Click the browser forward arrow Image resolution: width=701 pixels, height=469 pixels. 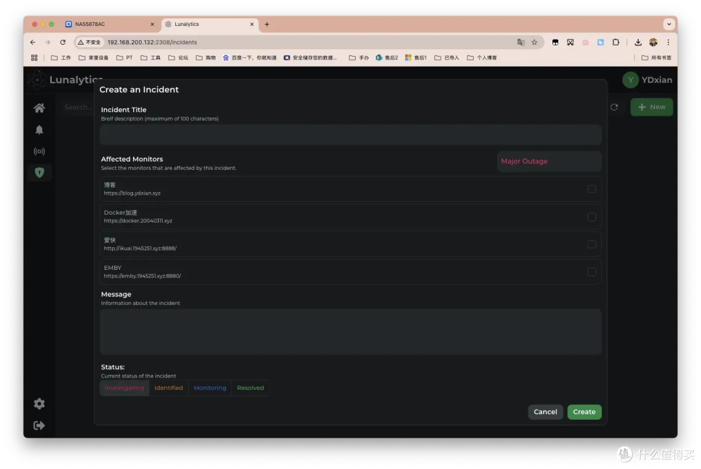(47, 42)
